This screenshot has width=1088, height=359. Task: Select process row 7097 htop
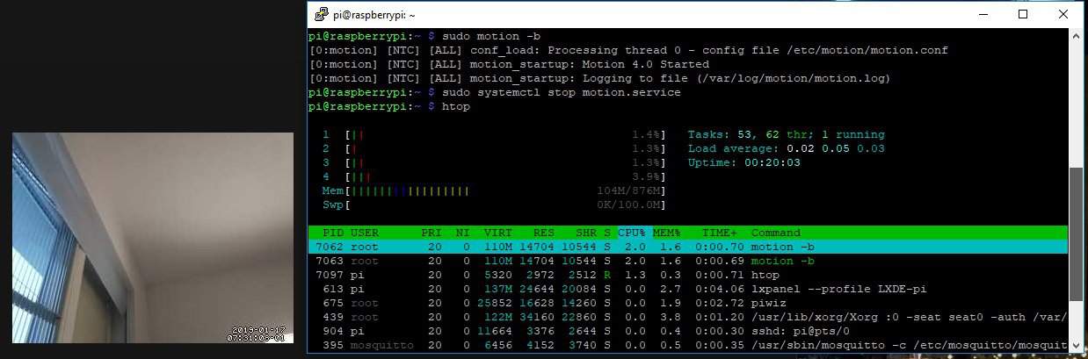click(x=687, y=275)
